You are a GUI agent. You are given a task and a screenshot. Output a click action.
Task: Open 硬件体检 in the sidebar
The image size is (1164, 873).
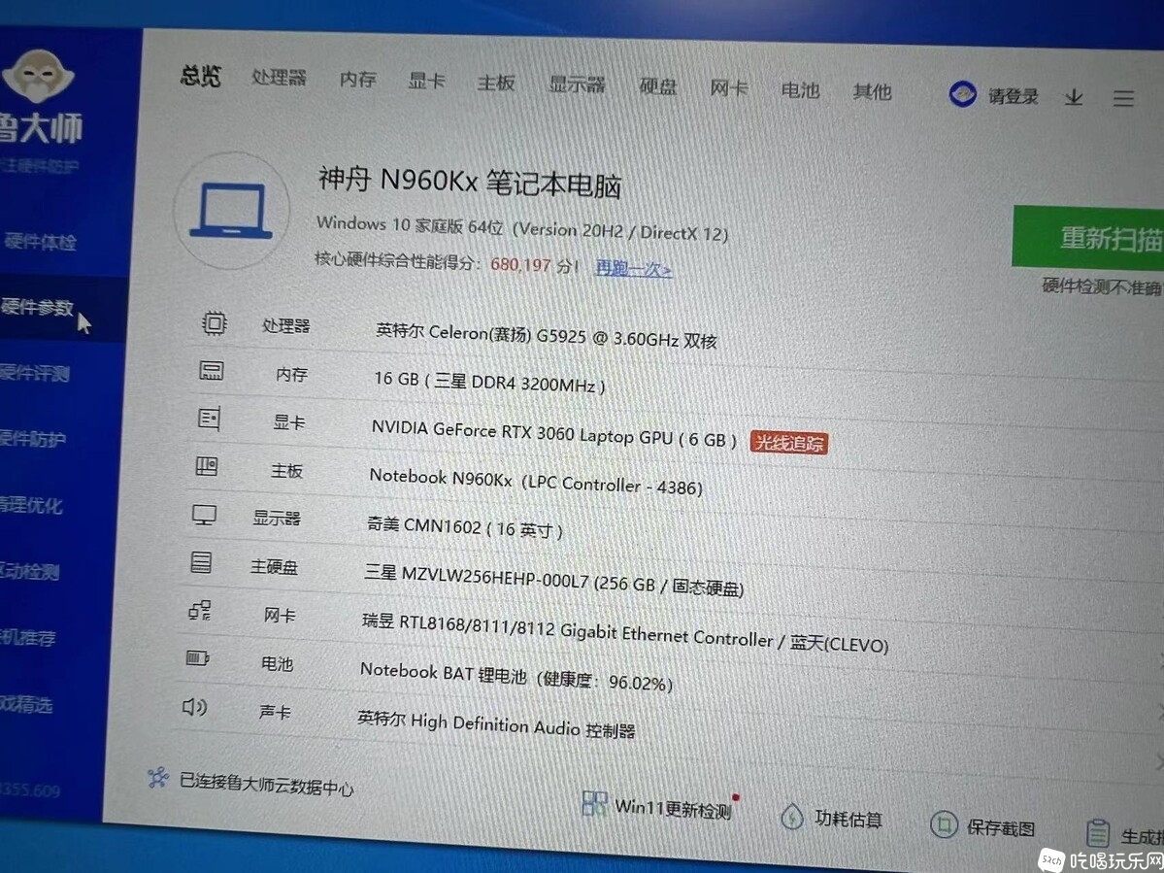click(x=41, y=242)
